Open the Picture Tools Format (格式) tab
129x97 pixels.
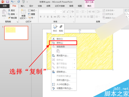89,6
